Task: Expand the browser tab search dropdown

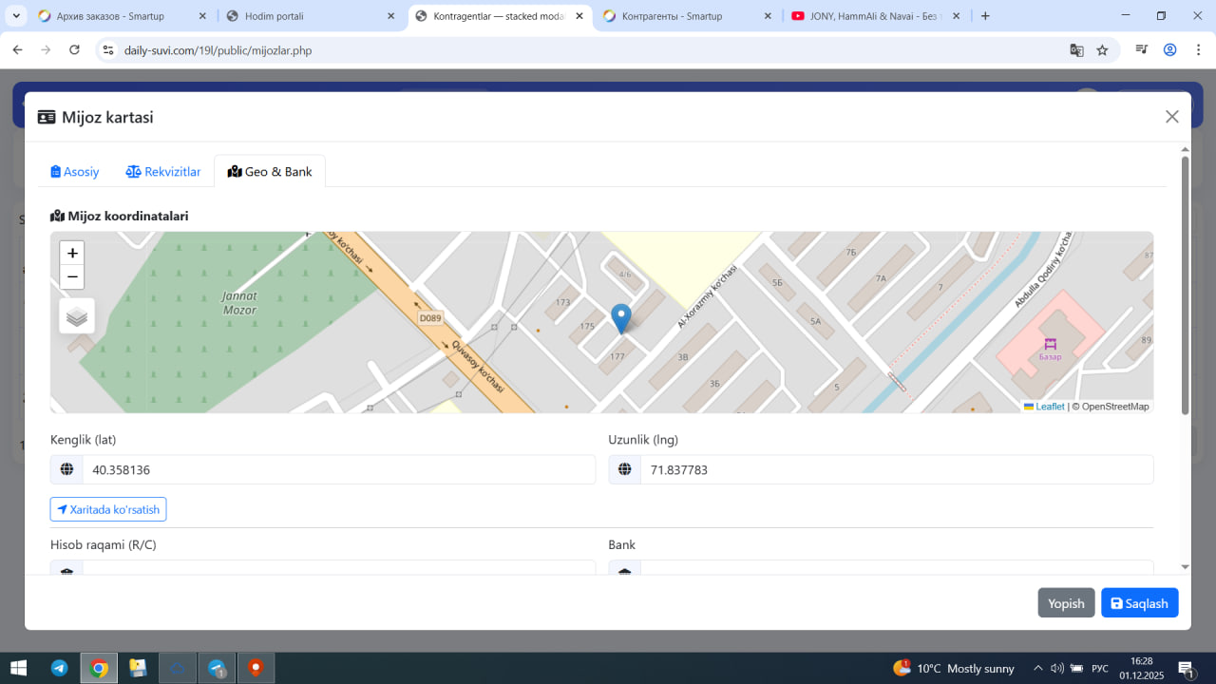Action: click(x=16, y=16)
